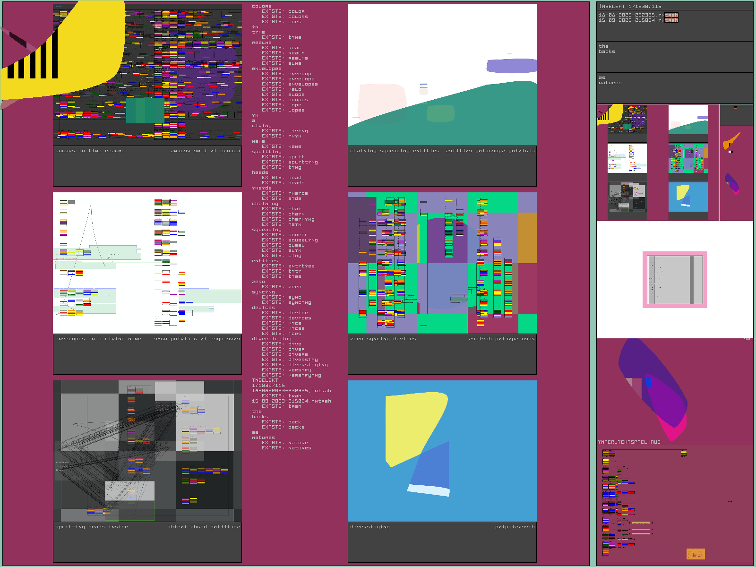Click the pink-framed gray square preview
The image size is (756, 567).
click(x=675, y=280)
